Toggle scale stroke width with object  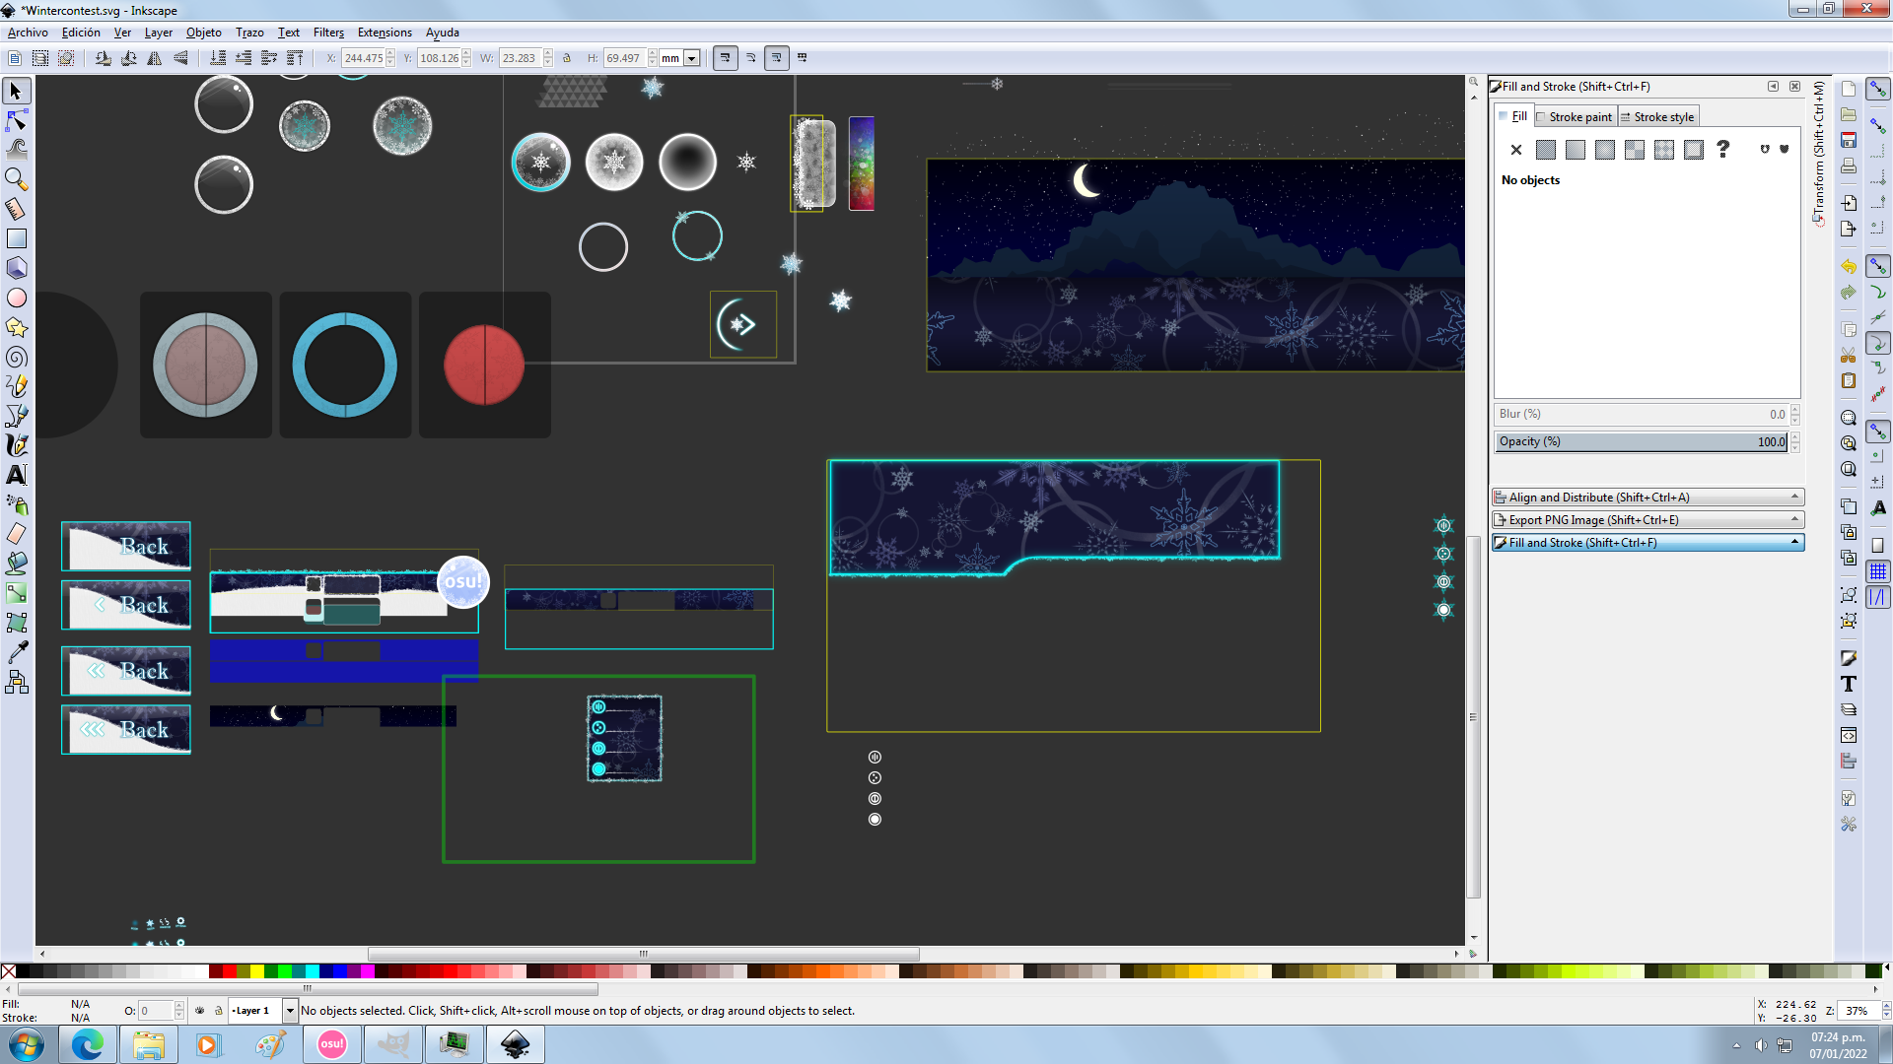726,58
